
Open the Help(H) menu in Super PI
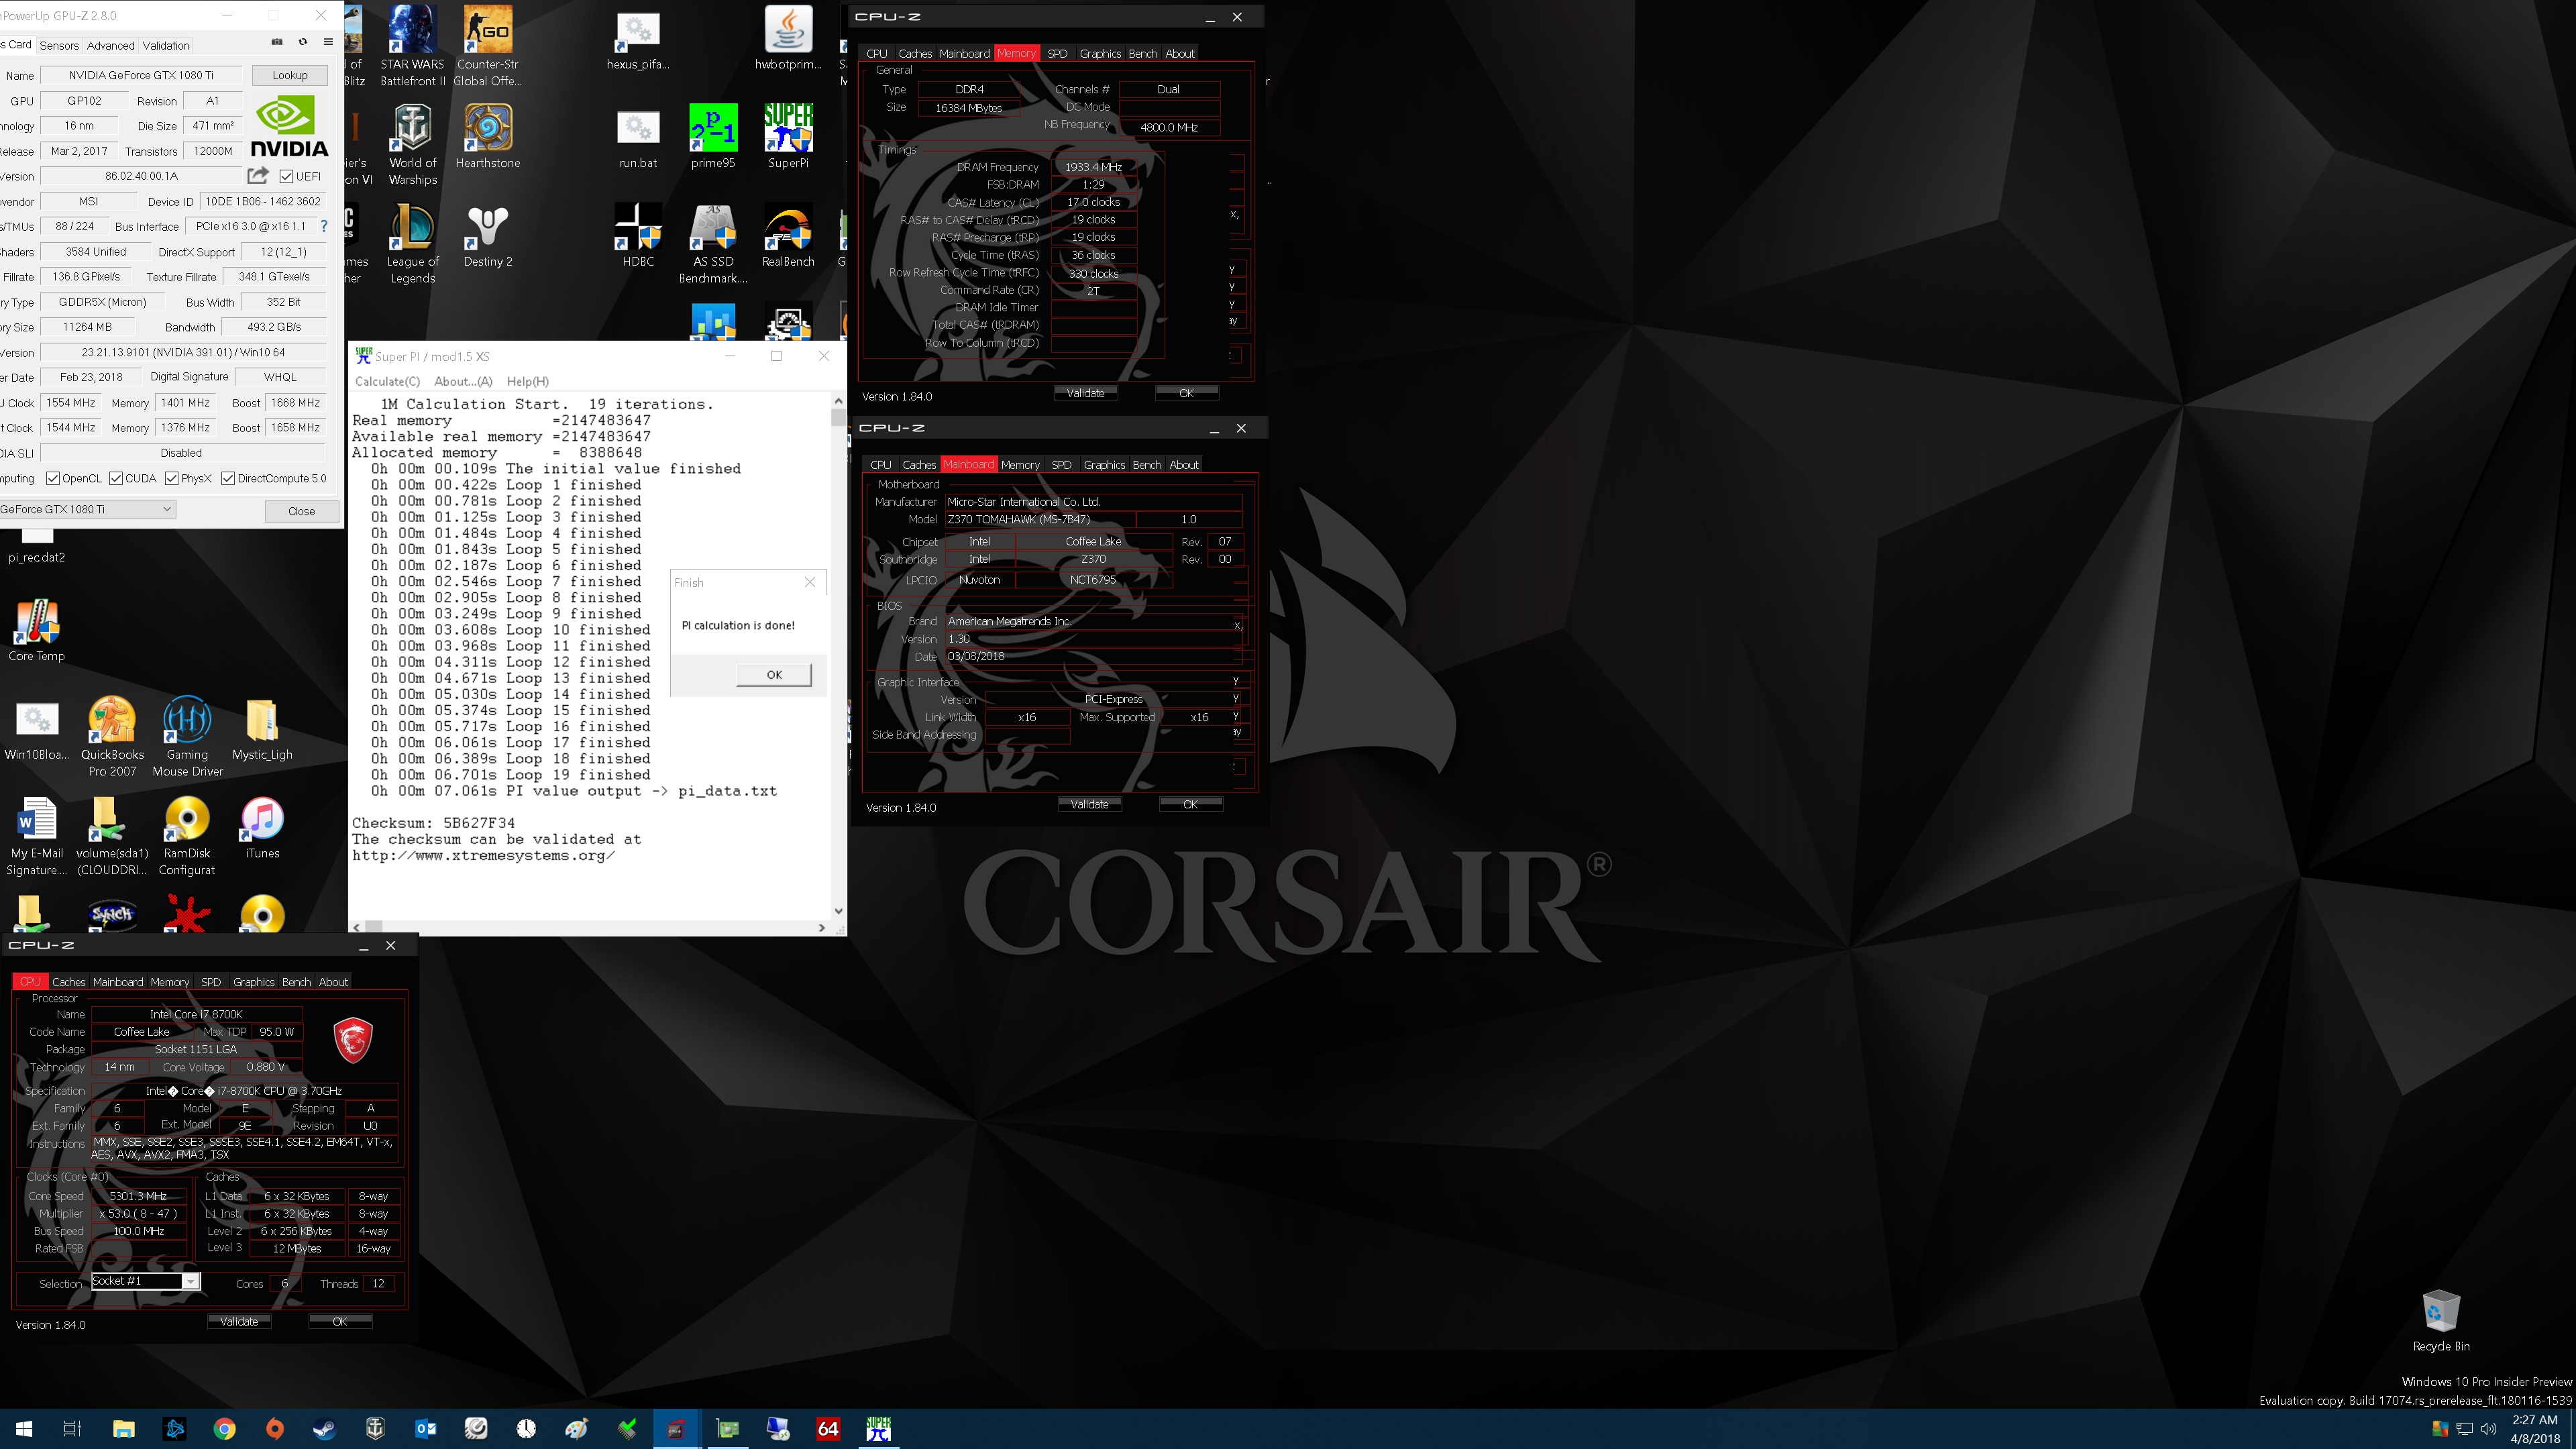click(x=528, y=381)
